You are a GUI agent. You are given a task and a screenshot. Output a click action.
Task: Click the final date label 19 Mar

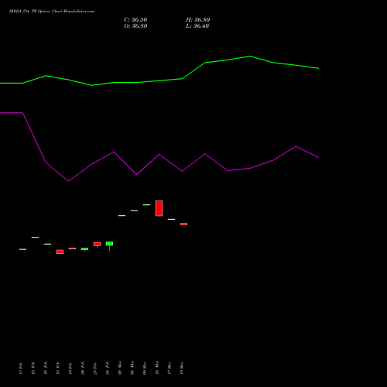[182, 368]
